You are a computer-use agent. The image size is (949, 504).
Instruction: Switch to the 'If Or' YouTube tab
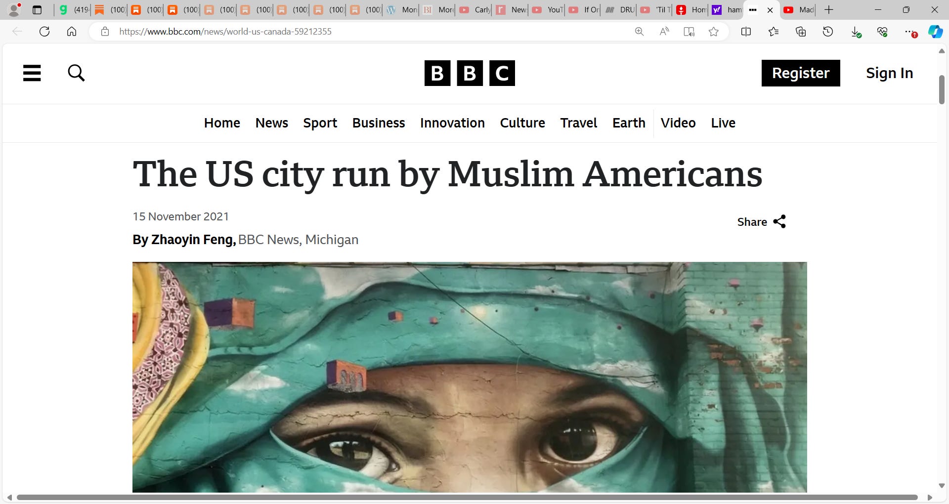click(x=584, y=10)
